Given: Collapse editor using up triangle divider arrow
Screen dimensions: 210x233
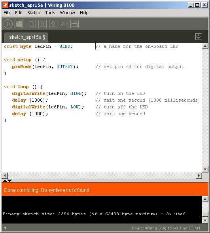Looking at the screenshot, I should [5, 181].
